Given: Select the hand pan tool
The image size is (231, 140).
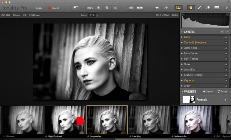Looking at the screenshot, I should pos(191,8).
